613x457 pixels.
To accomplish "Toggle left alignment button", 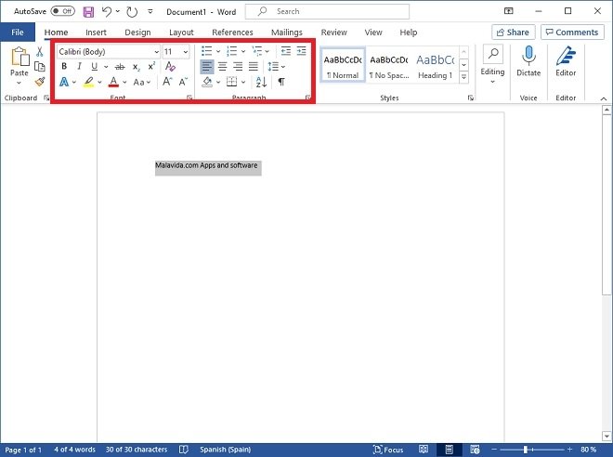I will tap(207, 67).
